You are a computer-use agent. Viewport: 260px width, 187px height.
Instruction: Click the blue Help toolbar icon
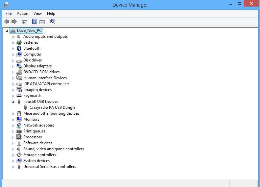(x=34, y=22)
